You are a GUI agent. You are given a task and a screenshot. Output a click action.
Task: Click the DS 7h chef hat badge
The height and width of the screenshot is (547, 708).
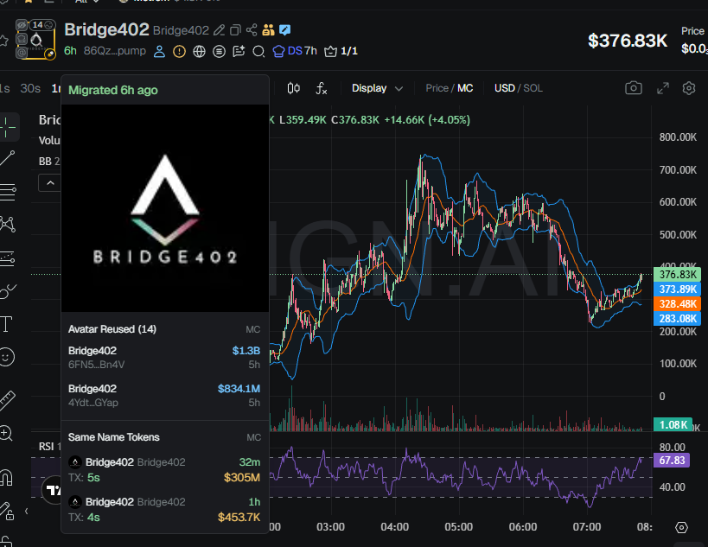295,51
